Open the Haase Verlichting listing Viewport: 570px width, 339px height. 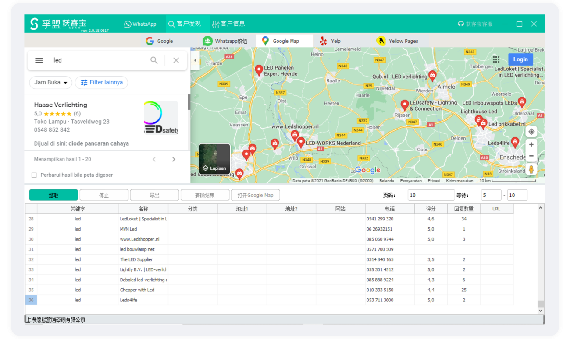point(61,105)
